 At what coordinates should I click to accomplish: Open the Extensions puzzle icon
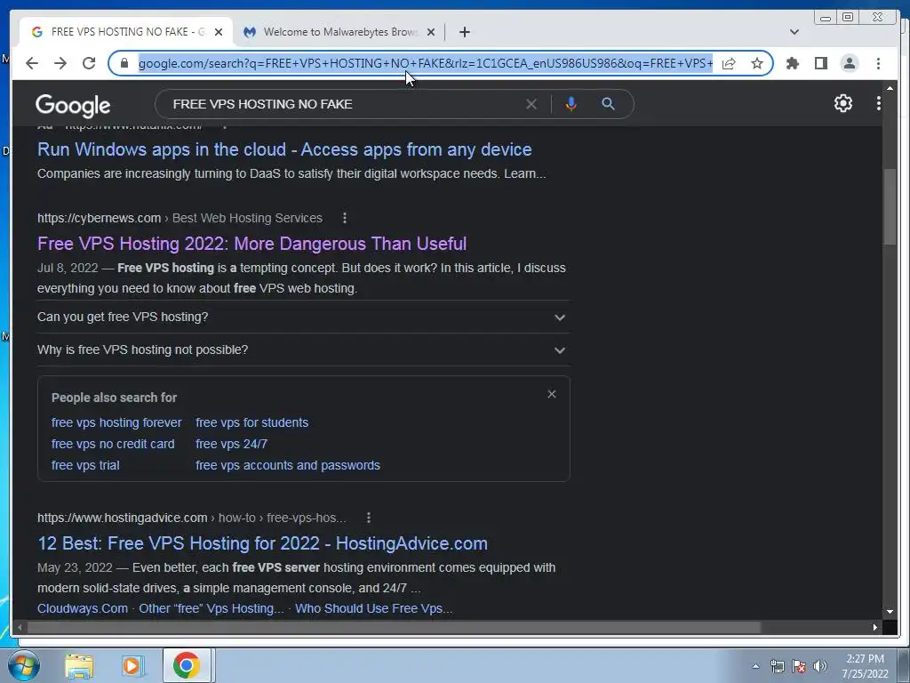pos(792,63)
